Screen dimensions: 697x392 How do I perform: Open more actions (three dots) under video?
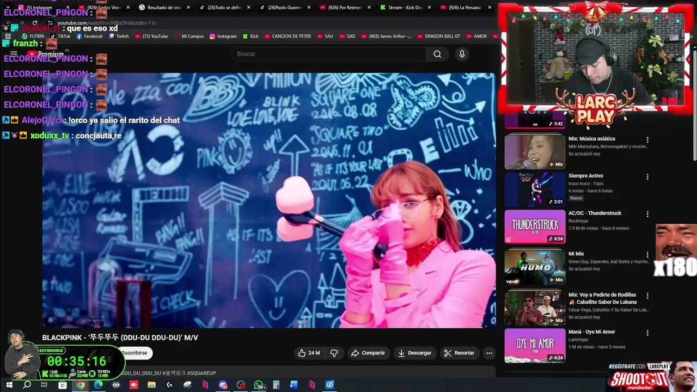pyautogui.click(x=489, y=353)
